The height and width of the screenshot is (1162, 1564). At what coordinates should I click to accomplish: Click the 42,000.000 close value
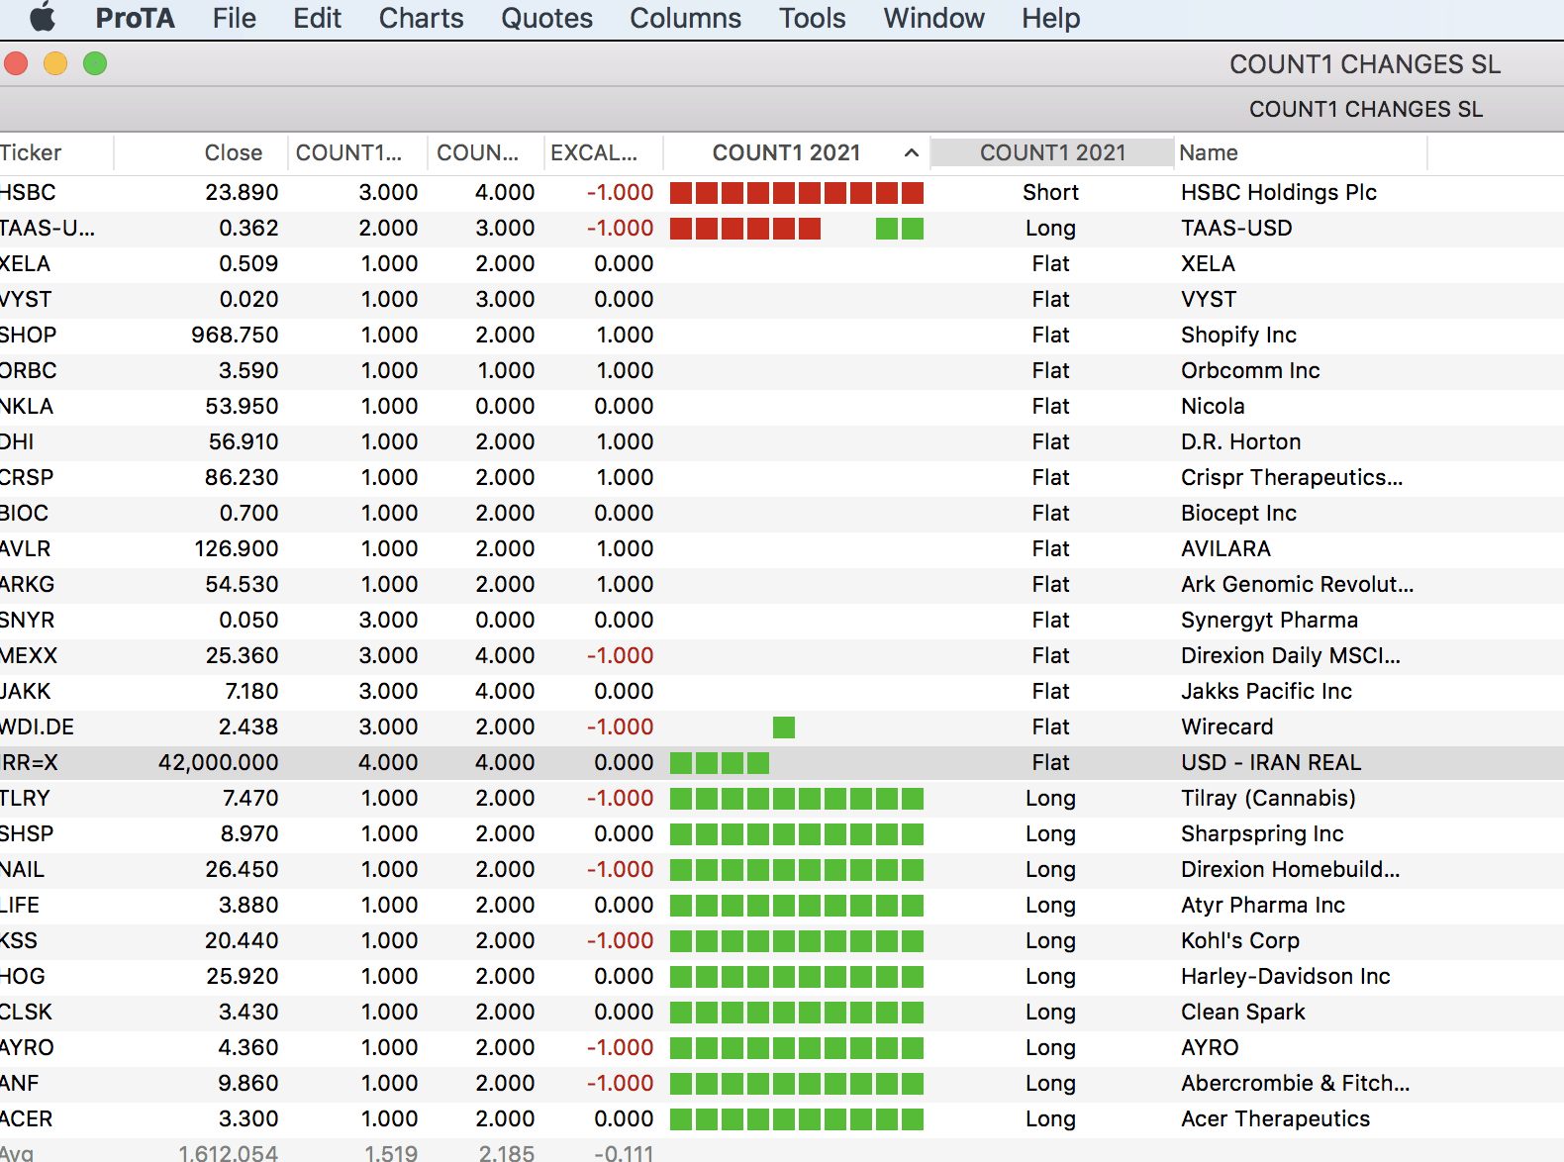pos(218,762)
